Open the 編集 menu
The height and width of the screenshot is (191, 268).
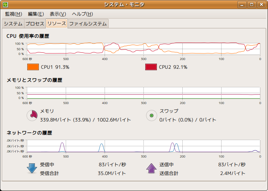click(x=36, y=14)
